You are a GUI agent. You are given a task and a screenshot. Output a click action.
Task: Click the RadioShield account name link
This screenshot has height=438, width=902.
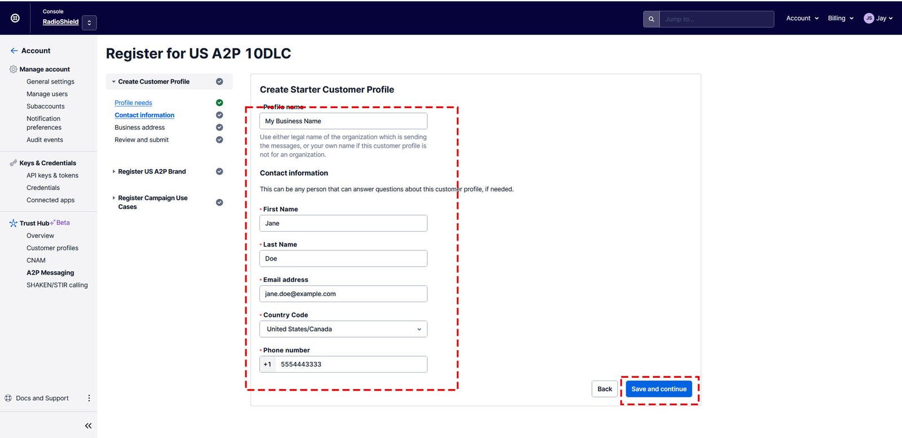point(61,22)
